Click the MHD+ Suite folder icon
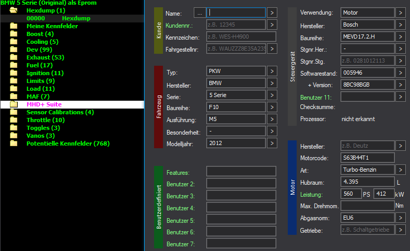This screenshot has height=251, width=410. click(x=14, y=104)
